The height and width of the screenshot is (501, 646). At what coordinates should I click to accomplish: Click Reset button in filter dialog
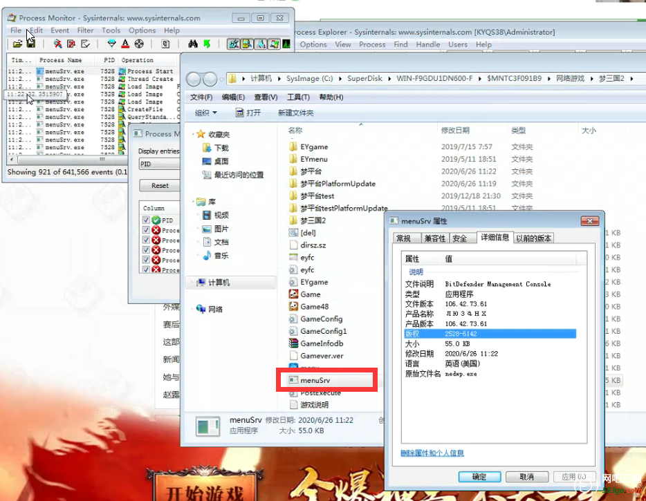tap(160, 186)
